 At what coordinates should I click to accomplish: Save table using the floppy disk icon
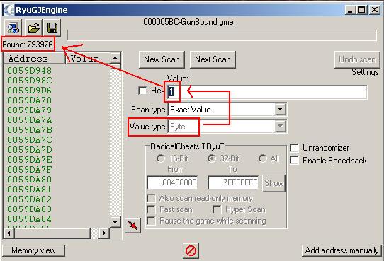[52, 28]
